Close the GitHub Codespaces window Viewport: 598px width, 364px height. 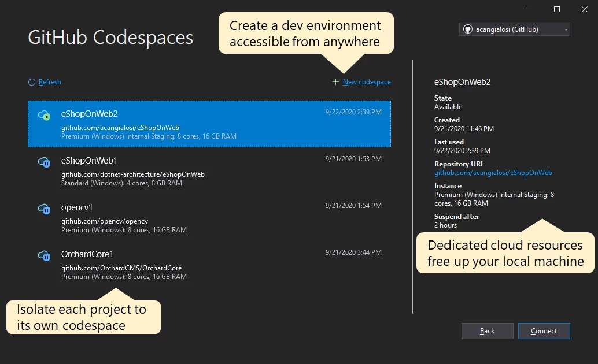point(584,9)
